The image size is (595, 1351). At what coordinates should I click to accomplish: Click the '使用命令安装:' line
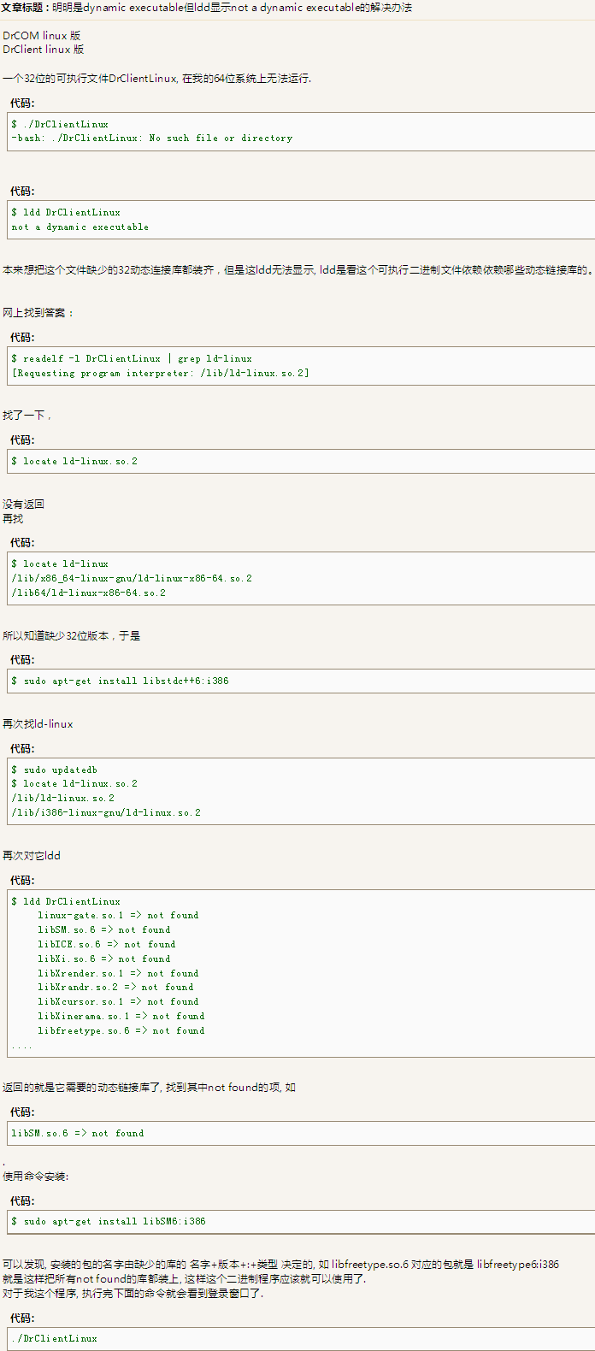(36, 1177)
